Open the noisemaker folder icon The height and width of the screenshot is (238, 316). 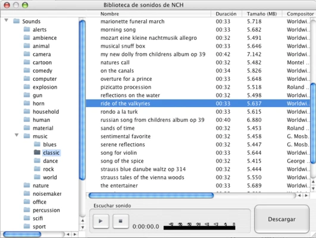coord(27,193)
